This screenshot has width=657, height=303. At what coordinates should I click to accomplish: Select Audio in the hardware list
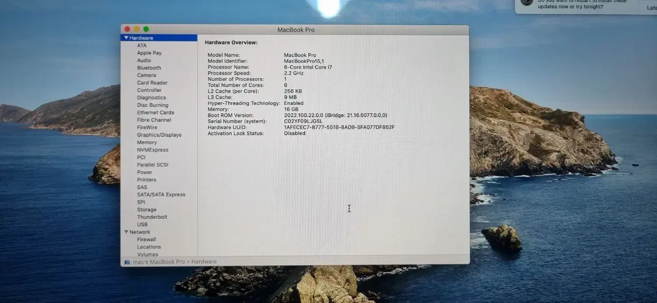[x=144, y=60]
